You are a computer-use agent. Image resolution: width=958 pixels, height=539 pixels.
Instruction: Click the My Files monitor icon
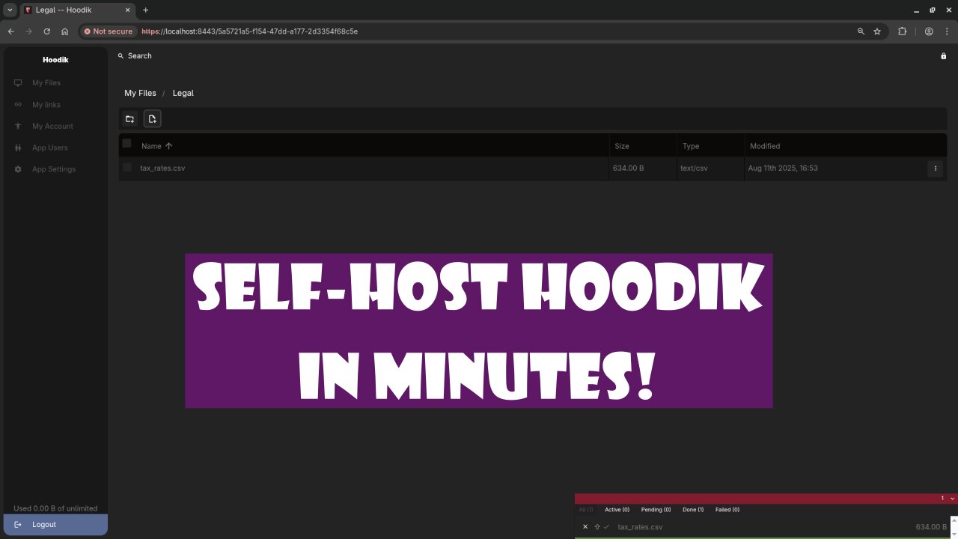[x=18, y=83]
